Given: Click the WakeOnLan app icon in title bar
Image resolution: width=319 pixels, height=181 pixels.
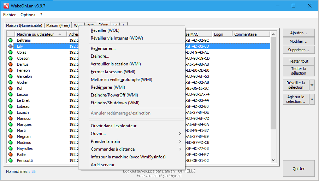Looking at the screenshot, I should [x=6, y=6].
